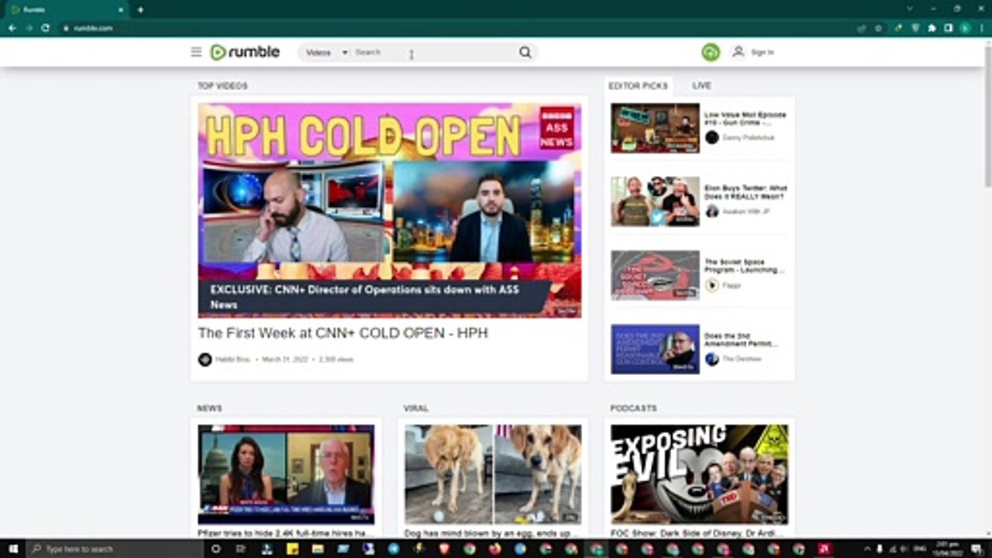Click the Habibi Bros channel avatar

tap(205, 360)
